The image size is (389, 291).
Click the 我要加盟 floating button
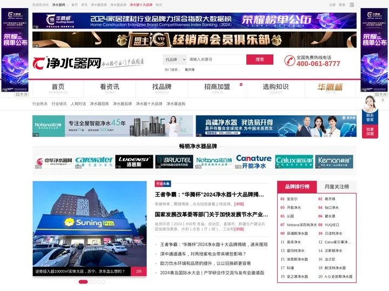(370, 131)
